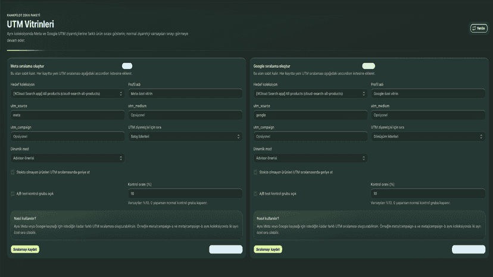This screenshot has width=493, height=277.
Task: Focus the Google utm_campaign field
Action: [310, 136]
